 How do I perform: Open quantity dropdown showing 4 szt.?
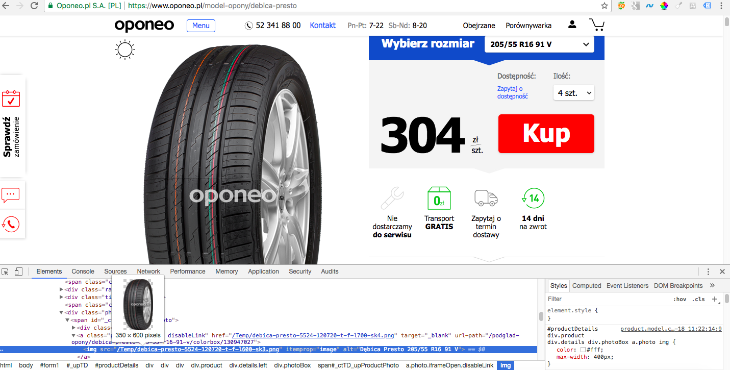pyautogui.click(x=574, y=93)
